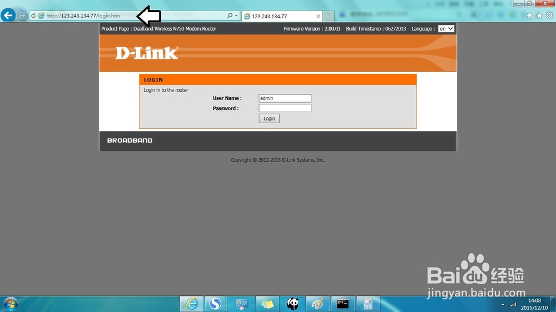This screenshot has width=556, height=312.
Task: Click the D-Link logo in the banner
Action: (x=147, y=53)
